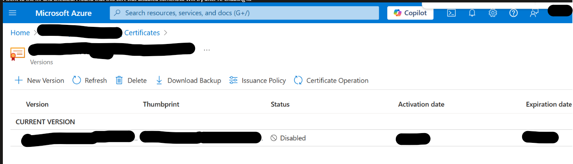
Task: Navigate to Home breadcrumb
Action: pyautogui.click(x=20, y=33)
